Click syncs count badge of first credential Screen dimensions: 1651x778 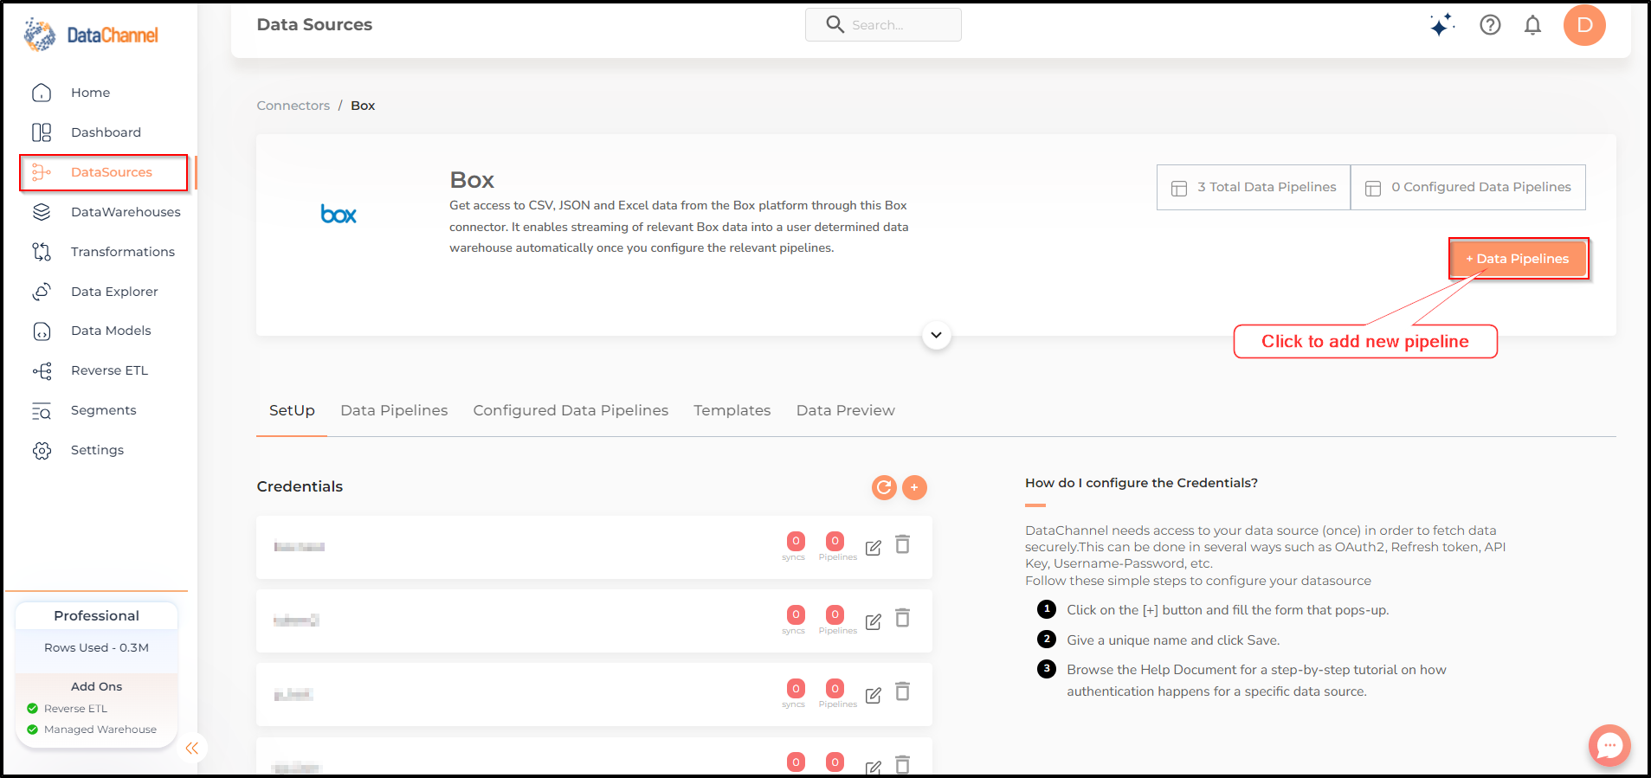point(796,541)
